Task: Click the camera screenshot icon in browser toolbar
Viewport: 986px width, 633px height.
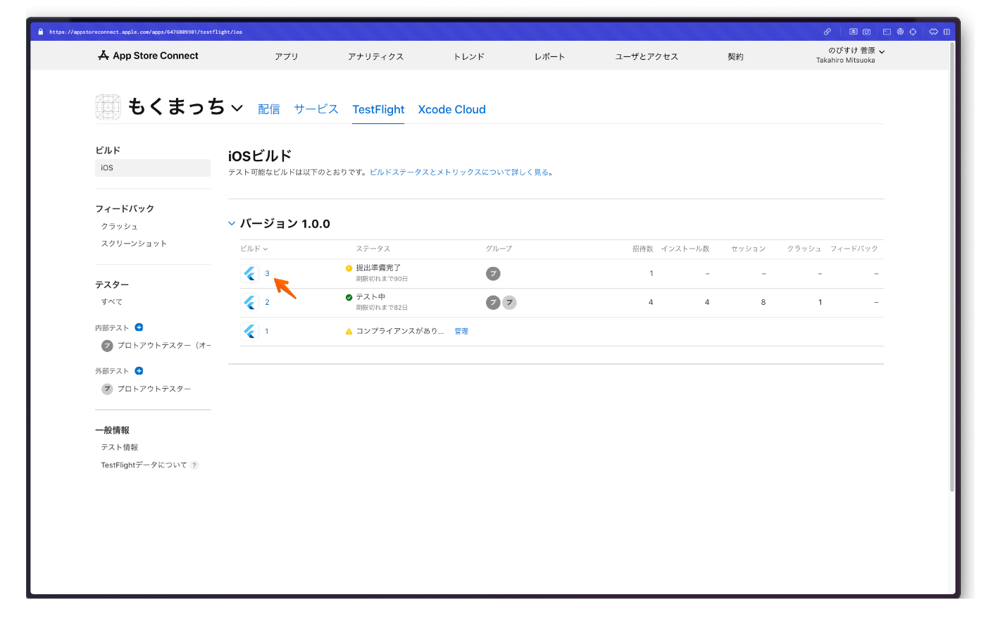Action: pos(866,32)
